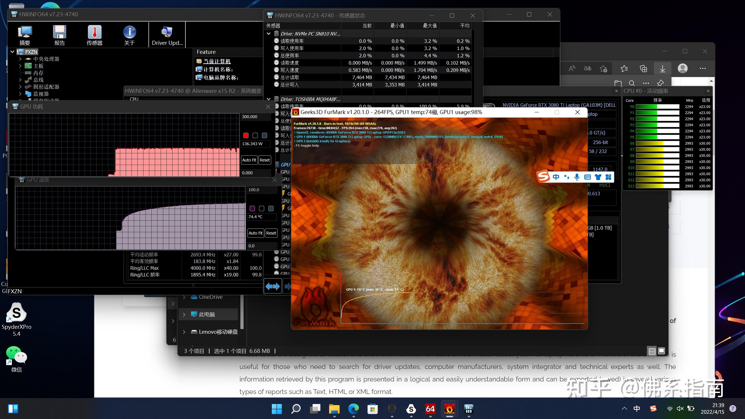Viewport: 745px width, 419px height.
Task: Click 最小值 column header
Action: pyautogui.click(x=390, y=26)
